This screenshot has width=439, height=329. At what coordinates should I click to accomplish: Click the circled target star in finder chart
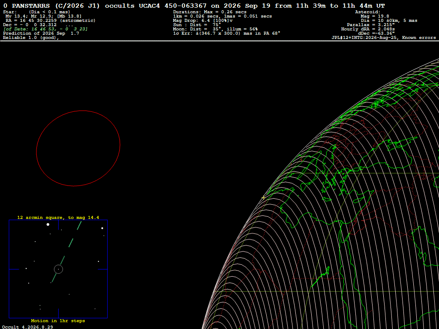(x=58, y=269)
